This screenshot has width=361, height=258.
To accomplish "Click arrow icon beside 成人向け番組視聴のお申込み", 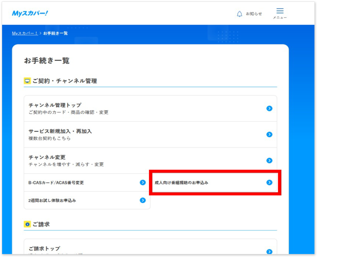I will [269, 182].
